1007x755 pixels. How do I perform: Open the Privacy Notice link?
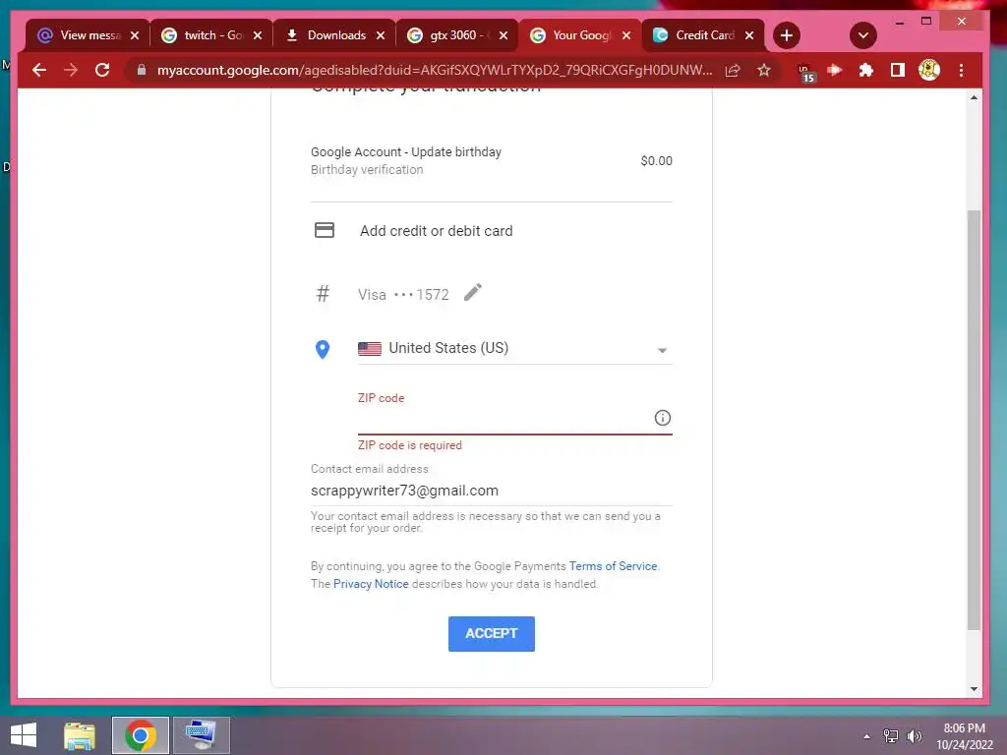pyautogui.click(x=371, y=584)
